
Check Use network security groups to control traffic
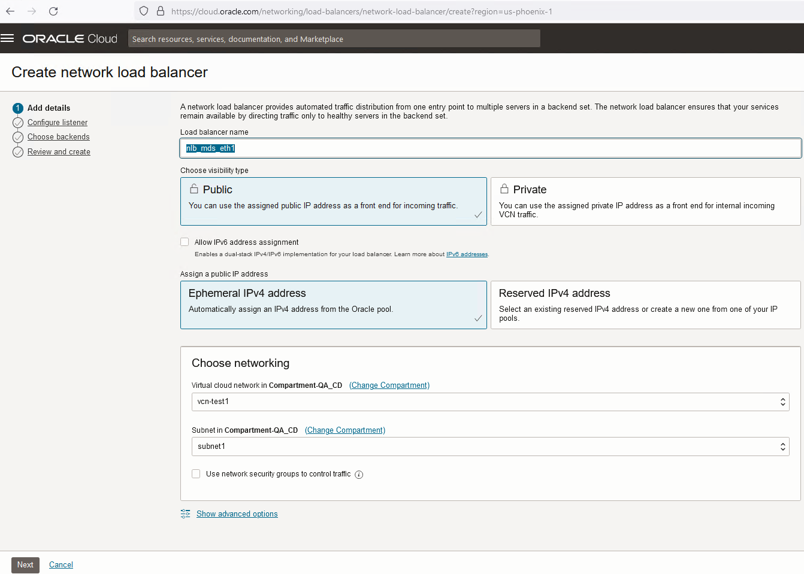[196, 474]
